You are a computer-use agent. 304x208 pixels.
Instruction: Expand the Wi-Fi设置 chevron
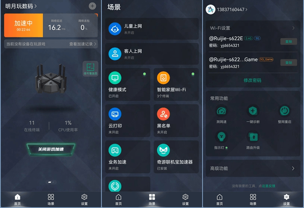point(293,28)
